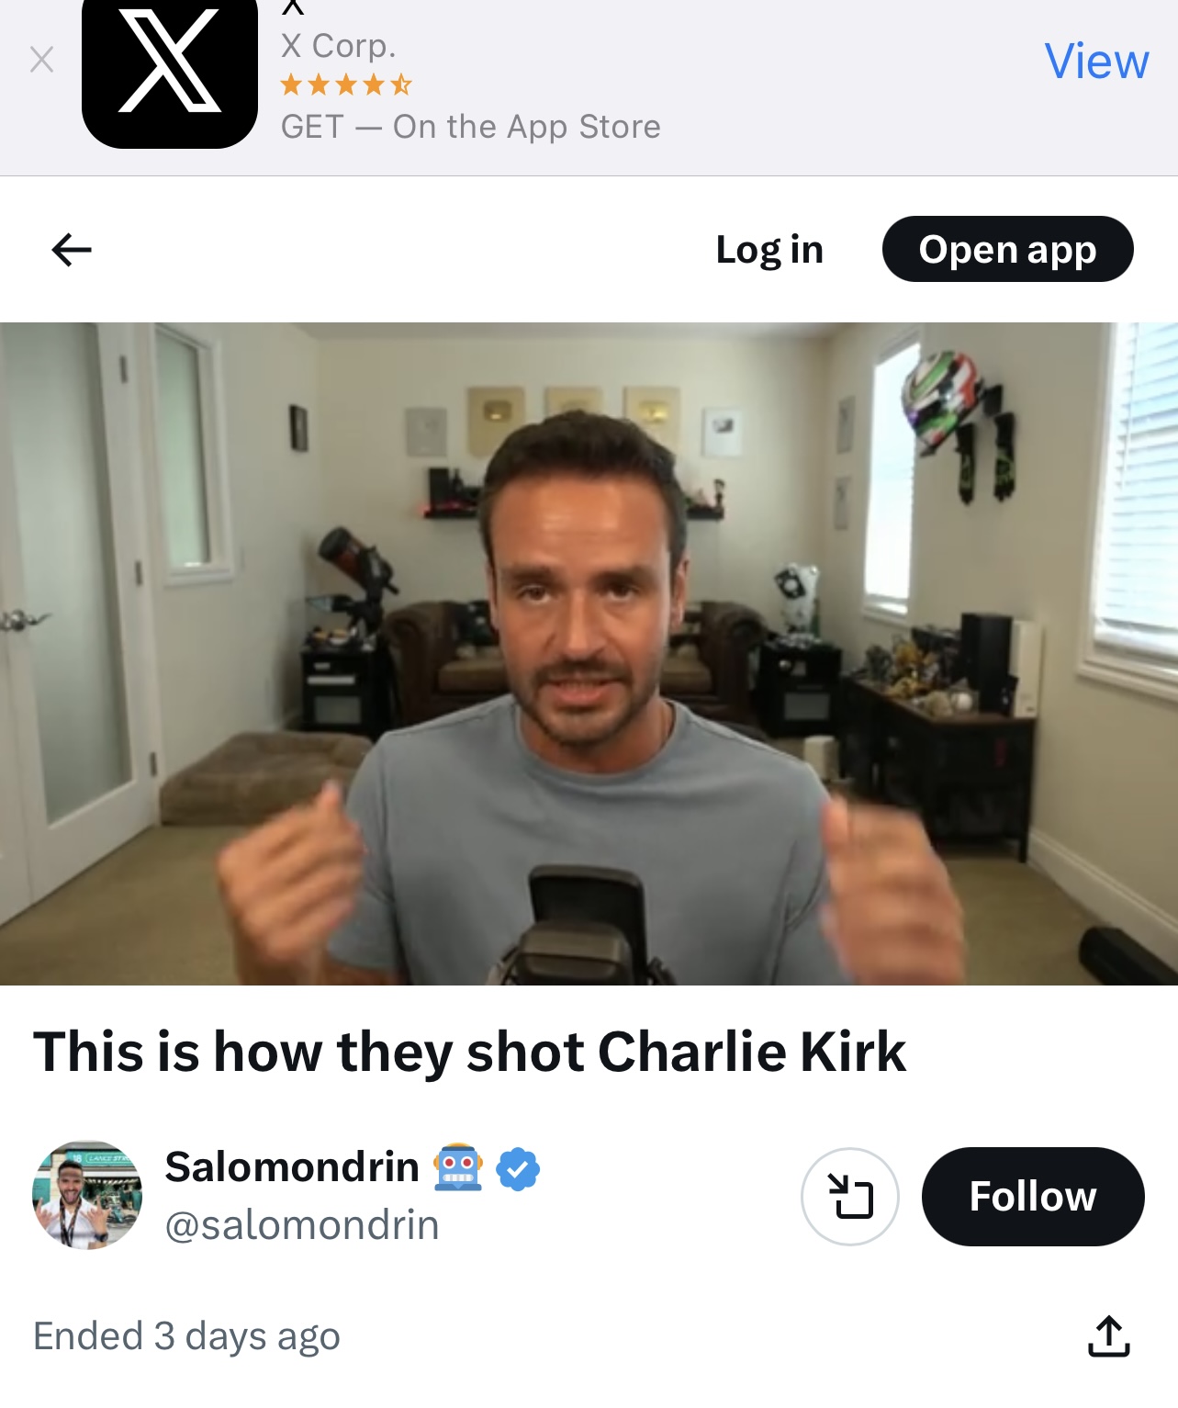Tap the GET — On the App Store text
The height and width of the screenshot is (1408, 1178).
tap(471, 127)
